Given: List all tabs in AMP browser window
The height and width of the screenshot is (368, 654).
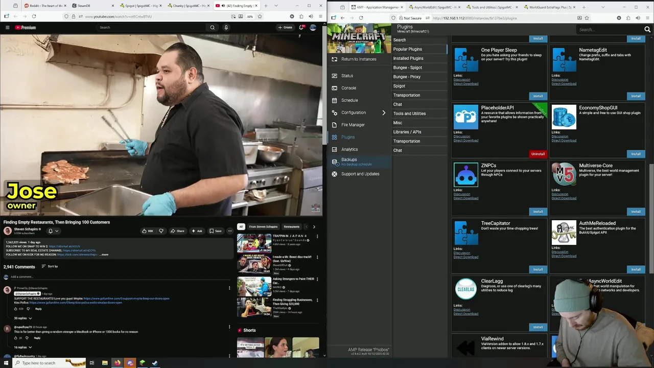Looking at the screenshot, I should [x=602, y=7].
